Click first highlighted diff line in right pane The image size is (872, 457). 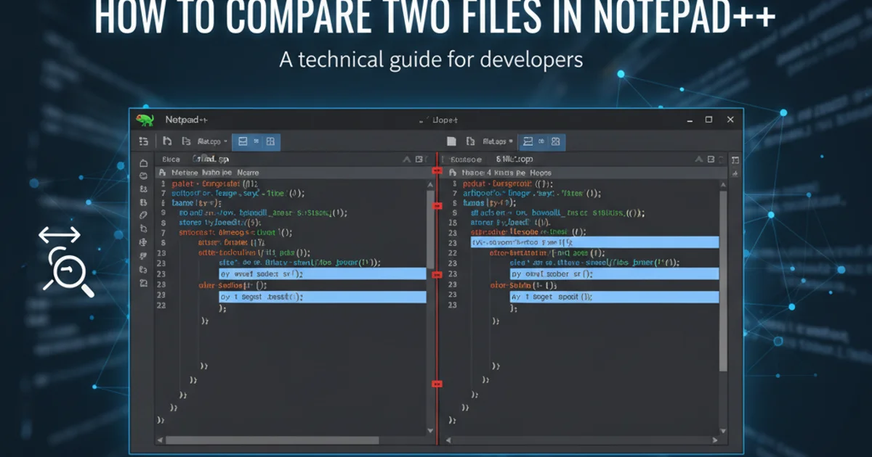594,242
